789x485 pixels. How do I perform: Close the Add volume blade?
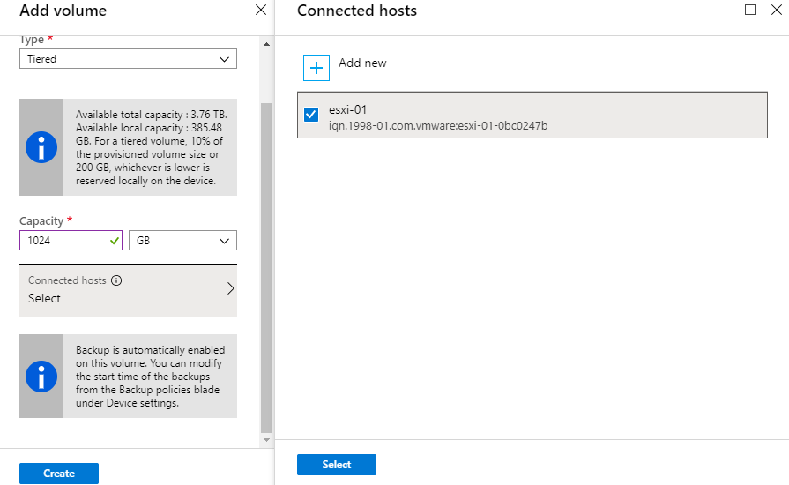tap(261, 10)
